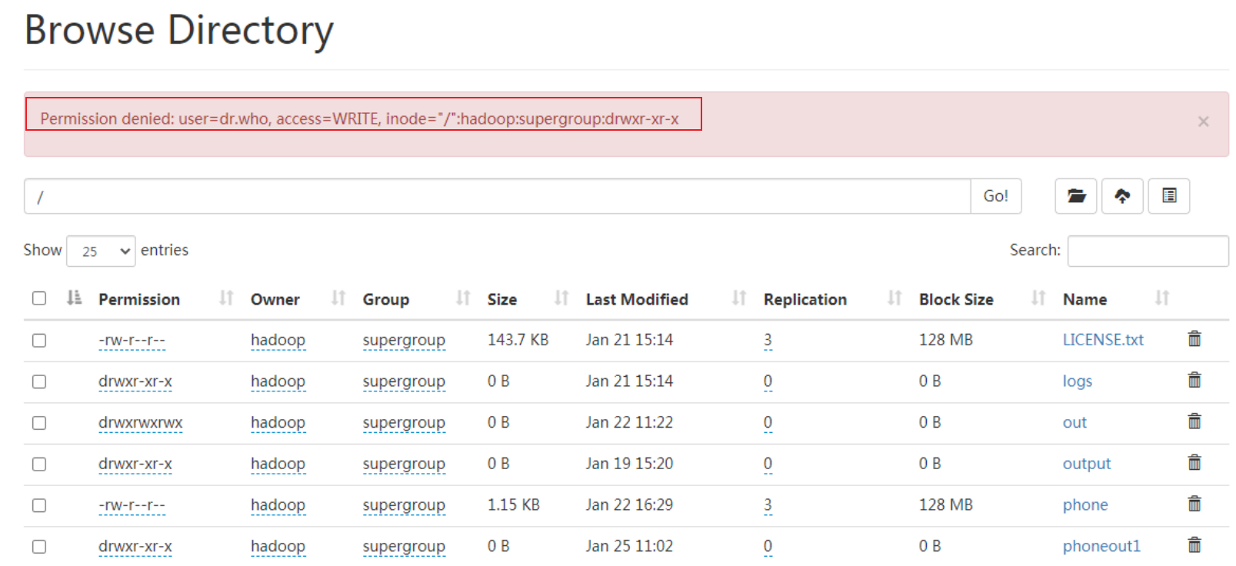Click trash icon for the out directory
The width and height of the screenshot is (1236, 566).
1194,421
